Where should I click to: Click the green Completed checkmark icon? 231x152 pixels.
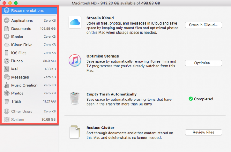tap(191, 99)
